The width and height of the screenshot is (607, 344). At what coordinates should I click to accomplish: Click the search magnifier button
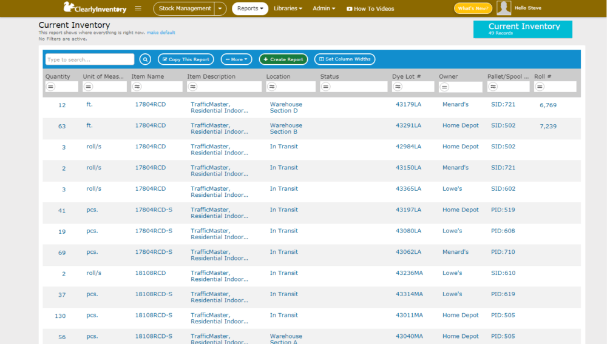tap(145, 59)
